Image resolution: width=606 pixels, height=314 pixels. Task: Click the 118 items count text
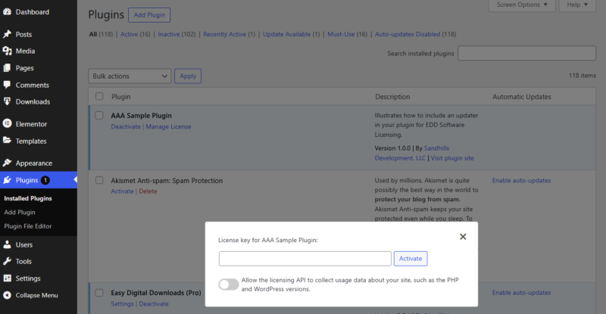[x=582, y=76]
